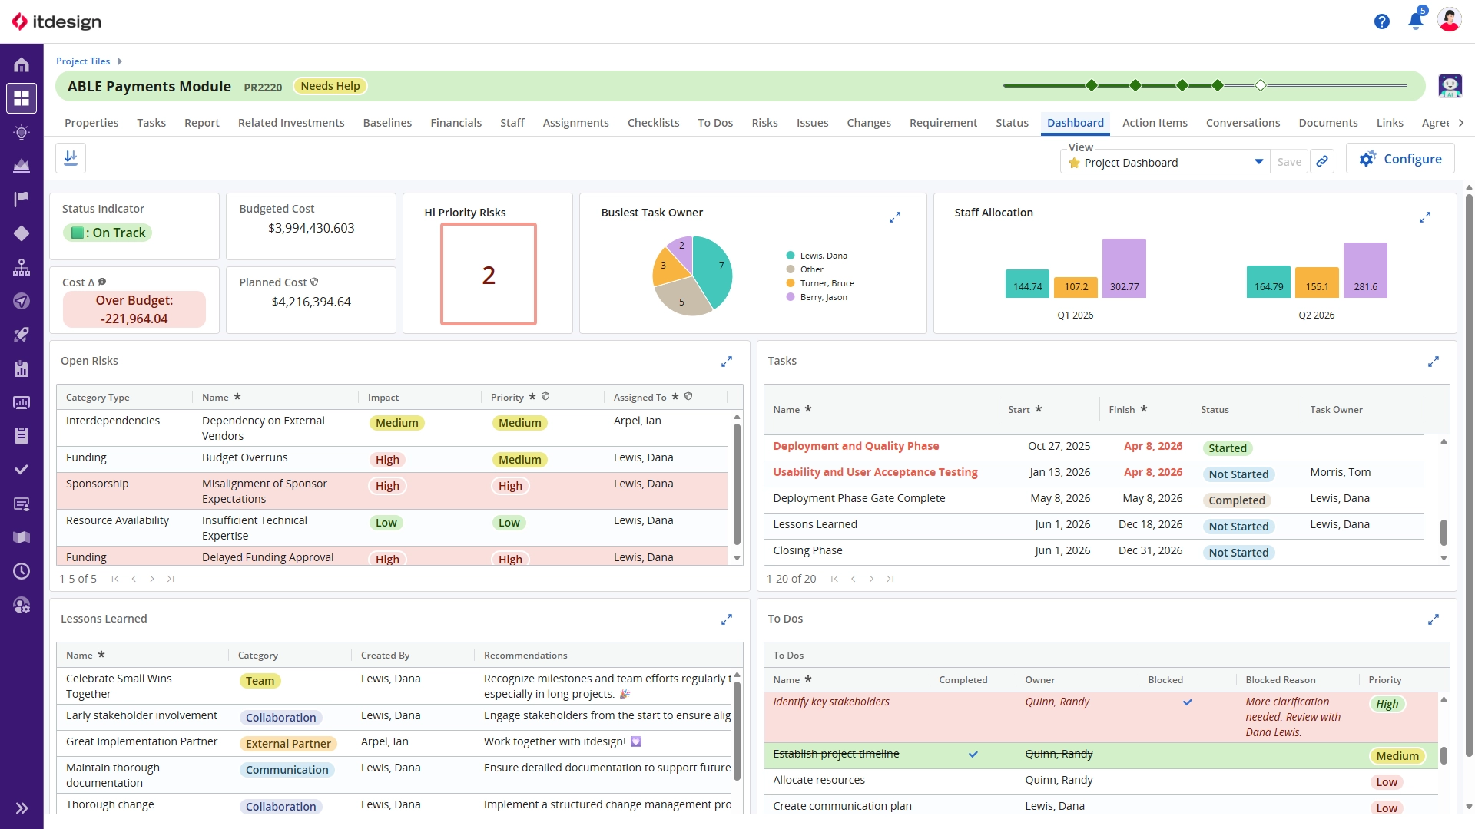Click the first green milestone diamond
The image size is (1475, 829).
[x=1092, y=85]
